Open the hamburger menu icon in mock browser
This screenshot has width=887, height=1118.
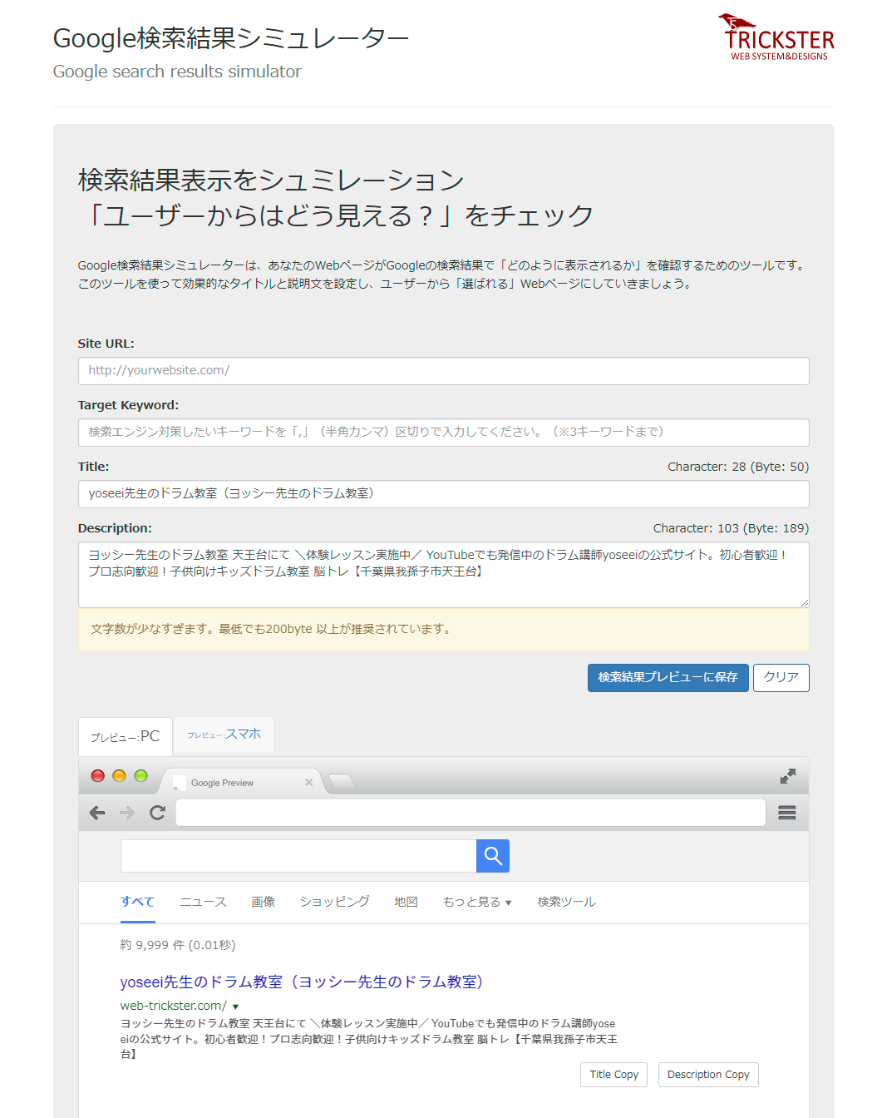coord(787,813)
